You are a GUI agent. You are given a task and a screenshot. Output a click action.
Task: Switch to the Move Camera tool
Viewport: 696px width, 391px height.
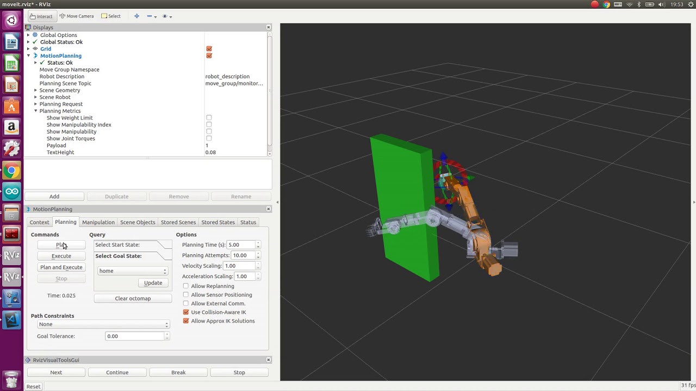[76, 16]
